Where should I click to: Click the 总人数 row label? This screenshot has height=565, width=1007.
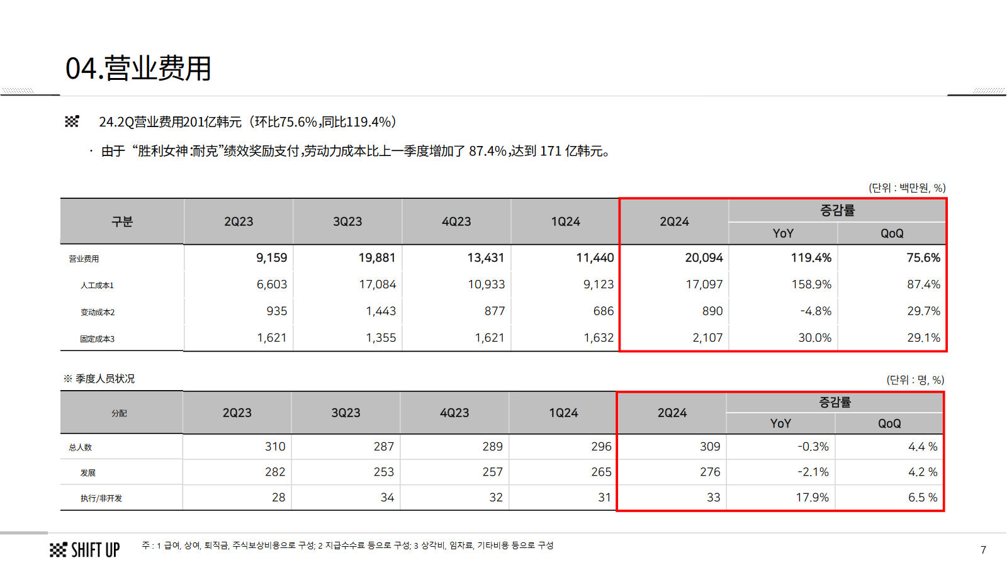pos(81,447)
